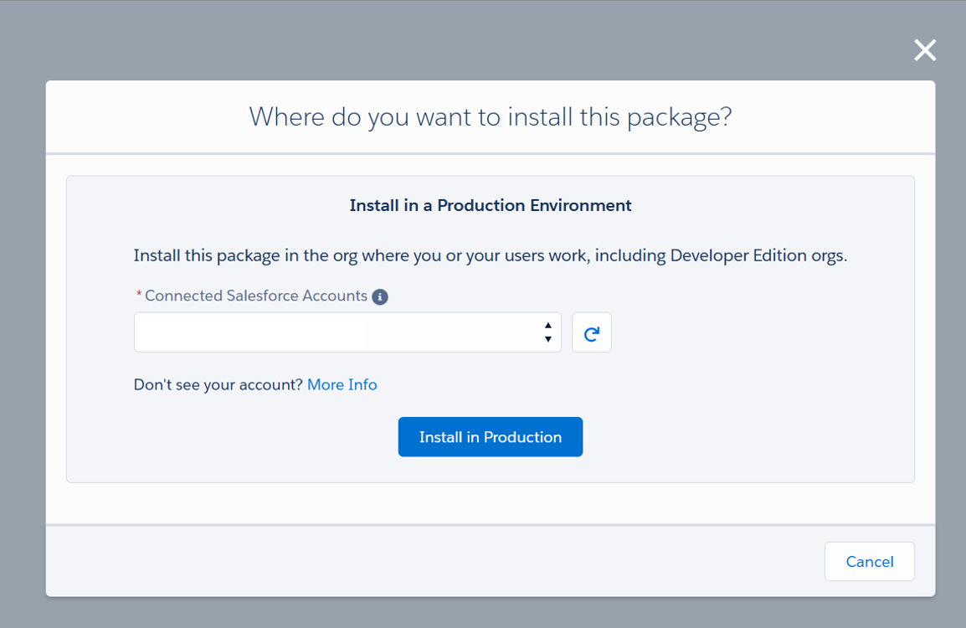Click the "Don't see your account?" text

(x=218, y=384)
